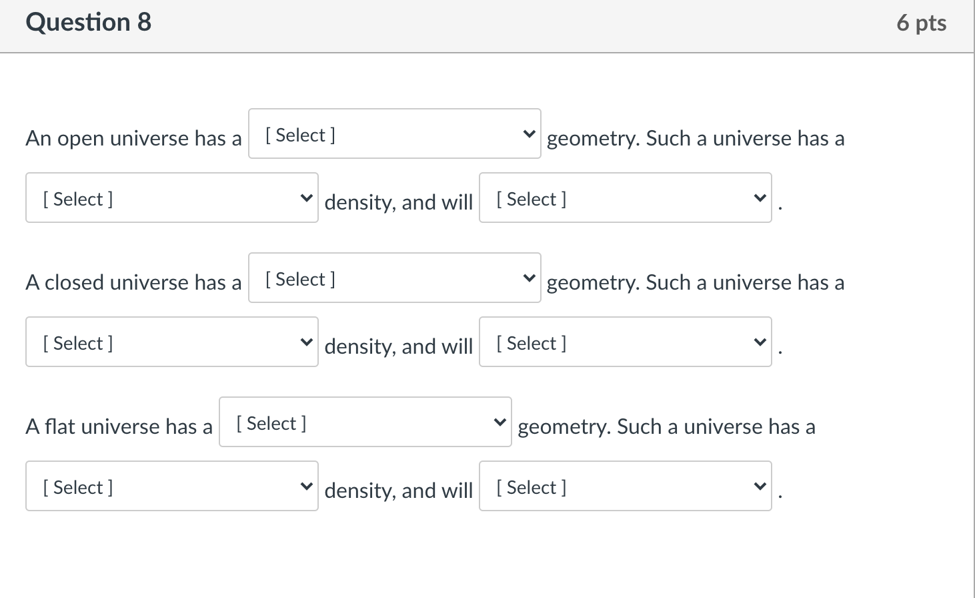This screenshot has width=975, height=598.
Task: Open the flat universe fate dropdown after 'will'
Action: (x=625, y=487)
